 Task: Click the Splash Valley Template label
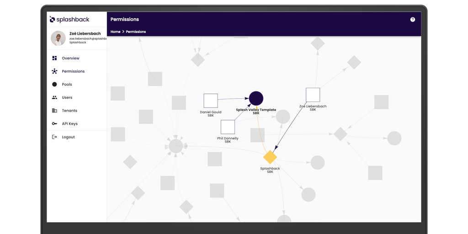pos(256,112)
